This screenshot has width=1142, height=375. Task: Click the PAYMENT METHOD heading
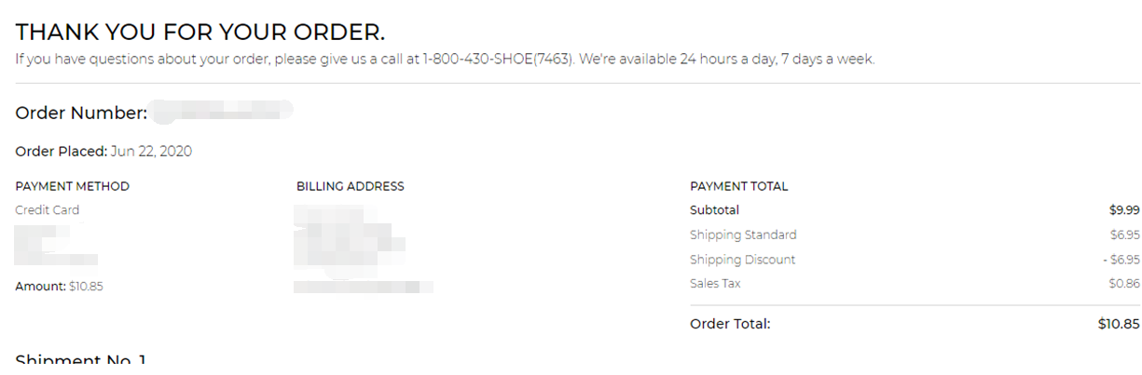(72, 186)
